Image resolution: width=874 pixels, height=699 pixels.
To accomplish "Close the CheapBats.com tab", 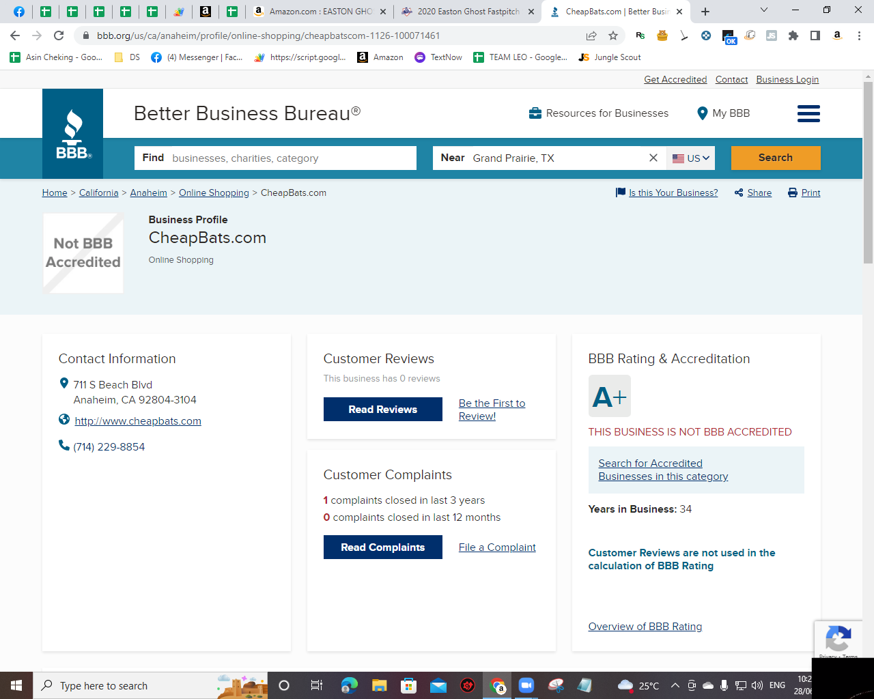I will point(679,12).
